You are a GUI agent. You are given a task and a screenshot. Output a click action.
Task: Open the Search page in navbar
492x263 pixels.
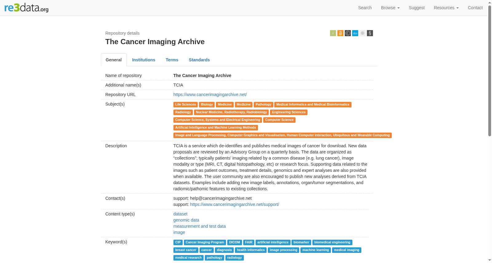point(365,8)
